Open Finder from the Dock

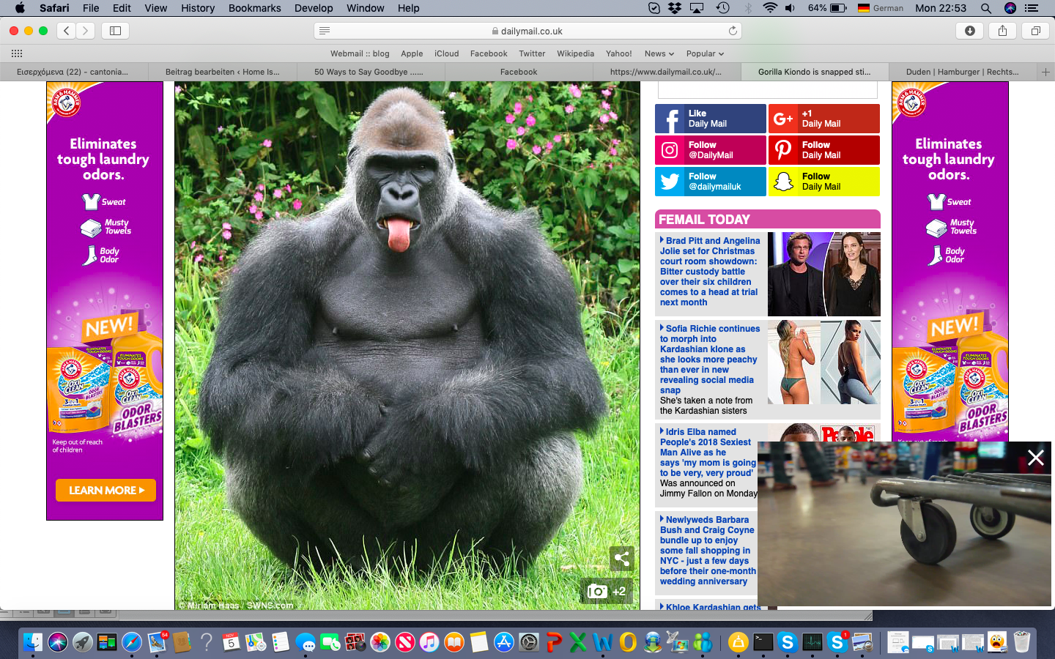click(32, 642)
